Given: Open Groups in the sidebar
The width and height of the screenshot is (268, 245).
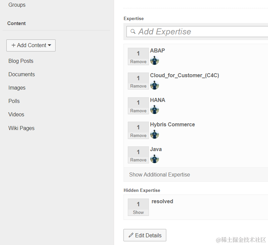Looking at the screenshot, I should [17, 5].
